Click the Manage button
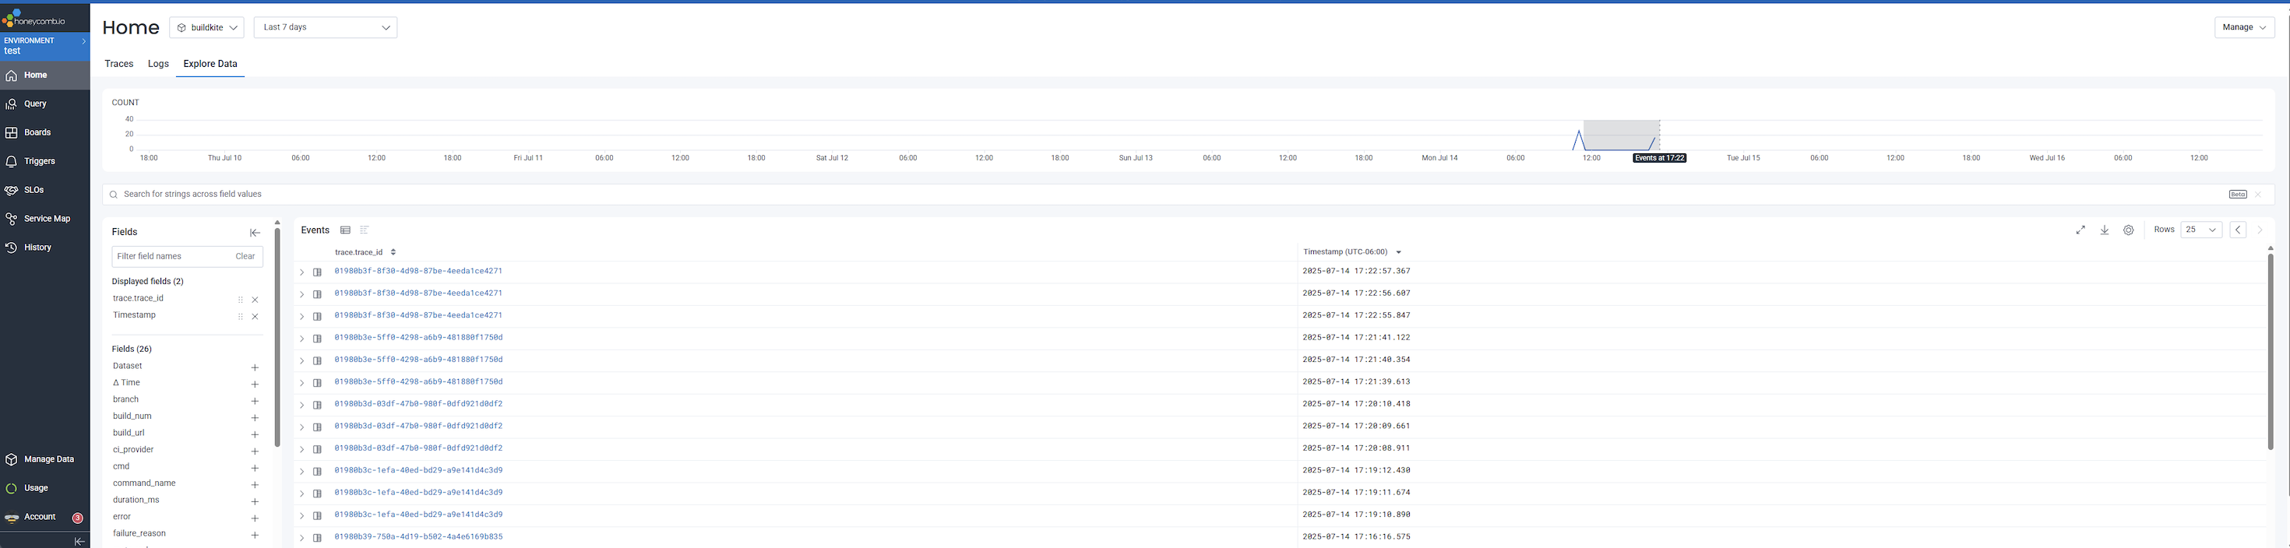Viewport: 2290px width, 548px height. [2243, 27]
